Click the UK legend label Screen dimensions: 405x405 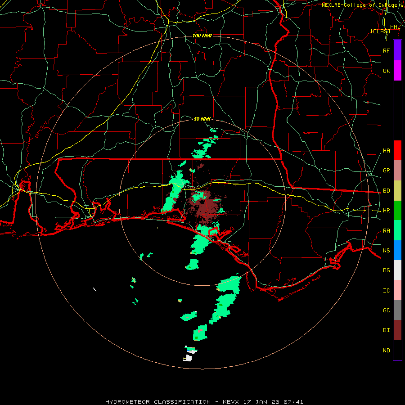click(x=386, y=71)
